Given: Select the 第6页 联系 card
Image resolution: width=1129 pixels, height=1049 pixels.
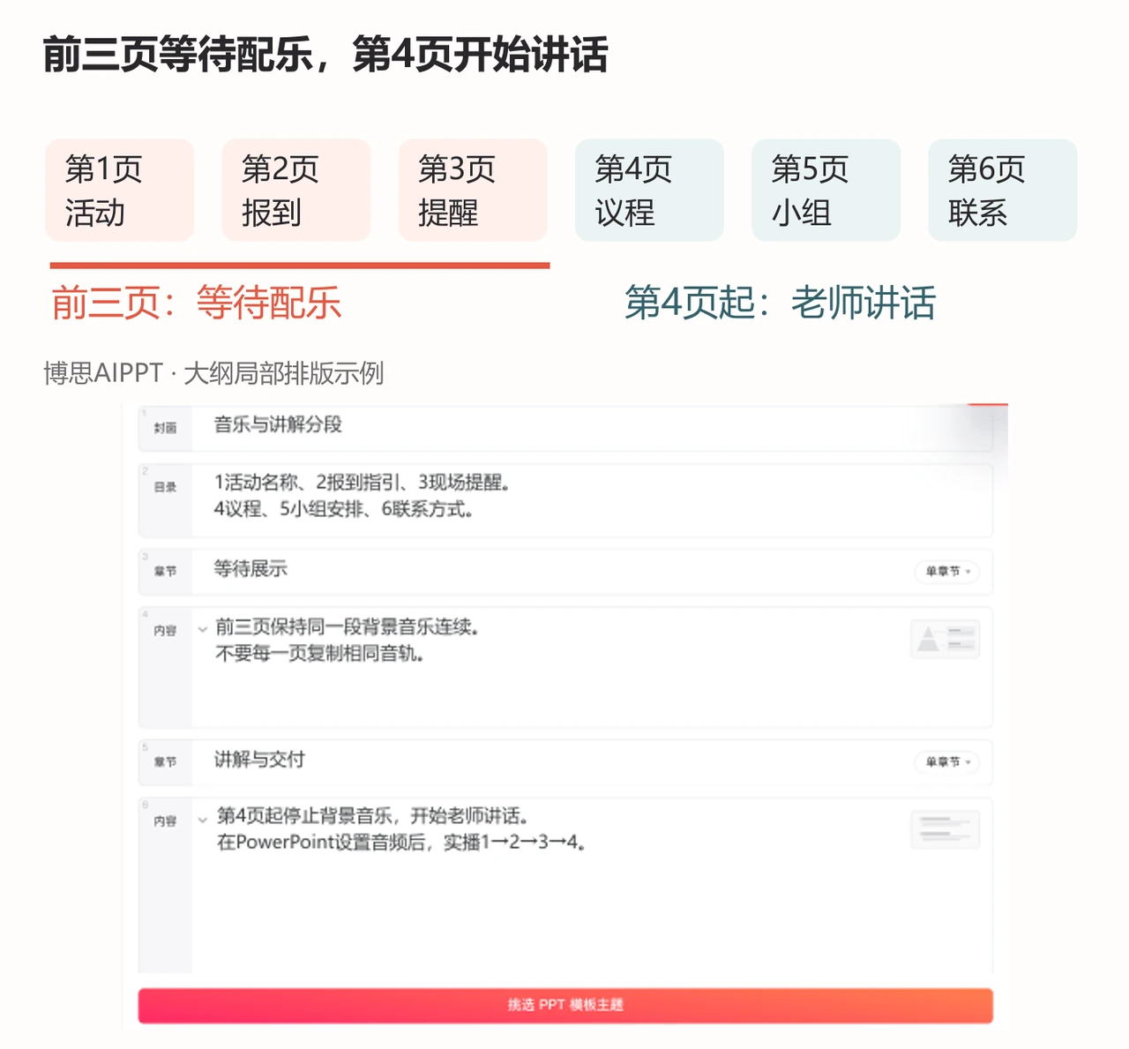Looking at the screenshot, I should [1002, 190].
